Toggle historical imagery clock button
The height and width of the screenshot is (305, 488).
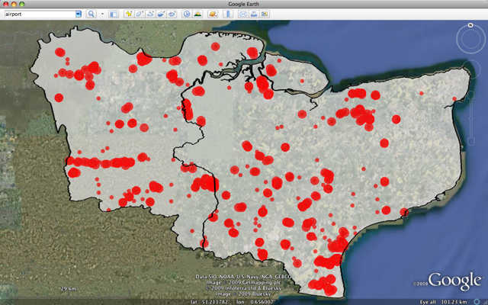click(187, 14)
